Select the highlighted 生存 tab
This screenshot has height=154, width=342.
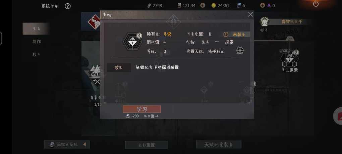[36, 29]
